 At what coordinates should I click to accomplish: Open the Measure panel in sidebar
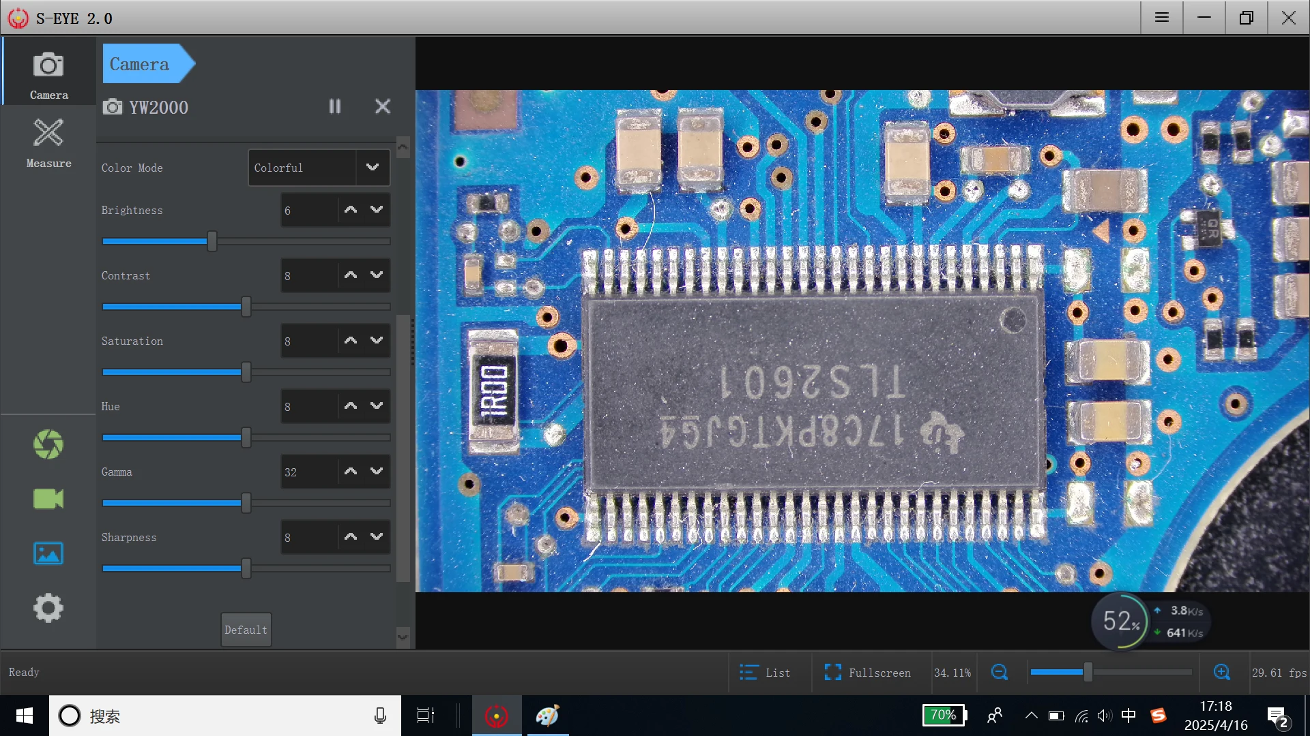[48, 142]
